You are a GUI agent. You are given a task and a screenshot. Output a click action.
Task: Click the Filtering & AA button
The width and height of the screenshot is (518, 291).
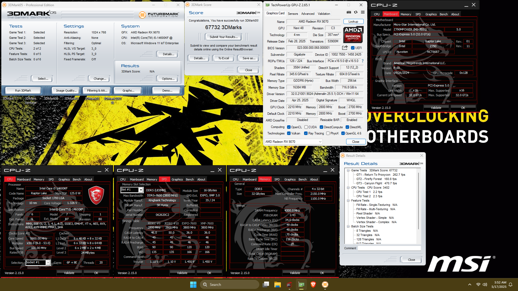tap(97, 91)
